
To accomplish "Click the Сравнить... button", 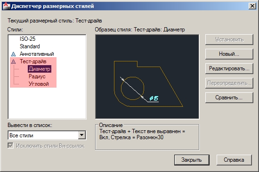I will (x=229, y=97).
